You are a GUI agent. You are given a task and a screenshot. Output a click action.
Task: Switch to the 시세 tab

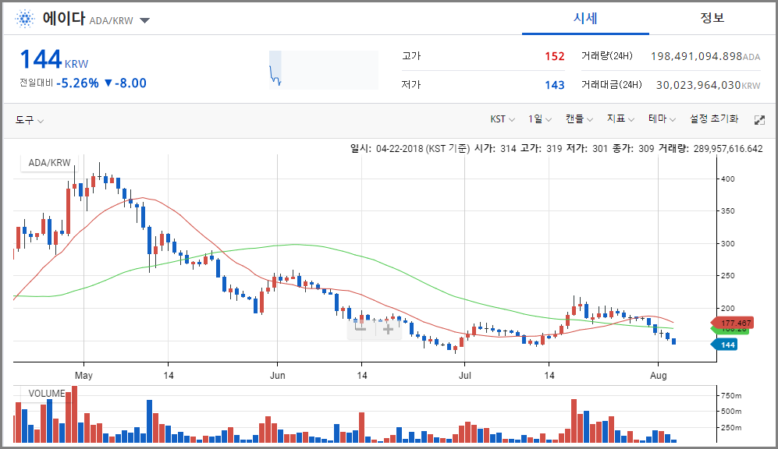(585, 18)
